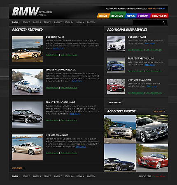
Task: Select BMW X in top submenu
Action: click(80, 22)
